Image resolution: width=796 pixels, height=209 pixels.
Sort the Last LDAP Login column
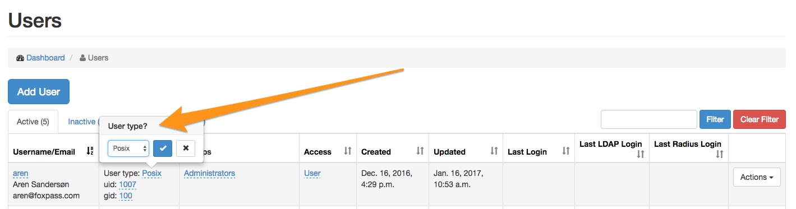click(x=641, y=154)
